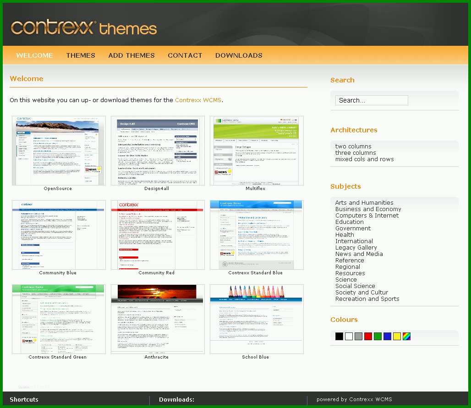Open the Legacy Gallery subject
The width and height of the screenshot is (471, 408).
point(356,247)
